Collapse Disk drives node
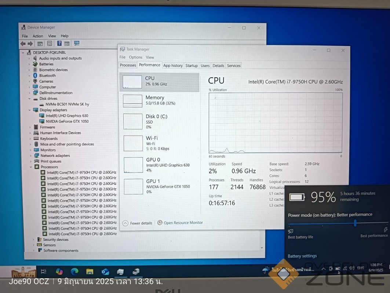390x293 pixels. pyautogui.click(x=30, y=99)
